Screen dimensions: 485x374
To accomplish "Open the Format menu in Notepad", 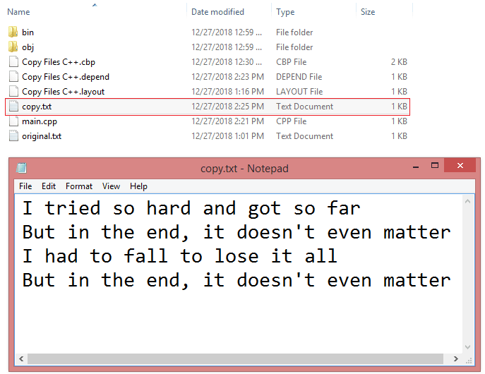I will click(79, 186).
